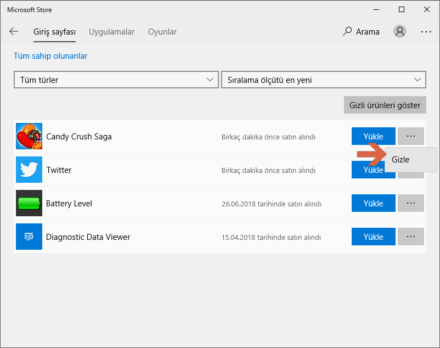The height and width of the screenshot is (348, 440).
Task: Expand the Sıralama ölçütü en yeni dropdown
Action: tap(324, 80)
